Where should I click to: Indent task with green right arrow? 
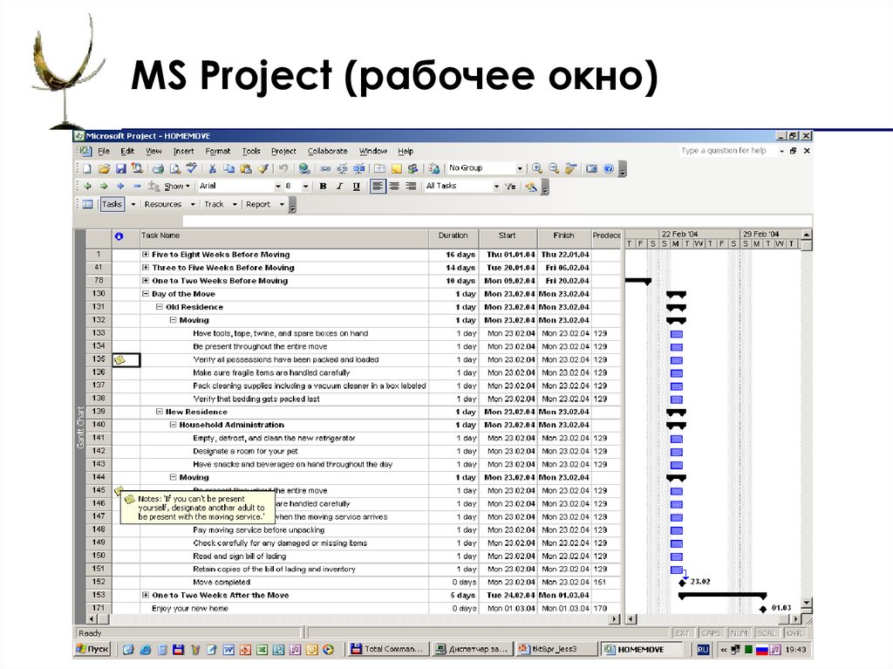[x=104, y=187]
